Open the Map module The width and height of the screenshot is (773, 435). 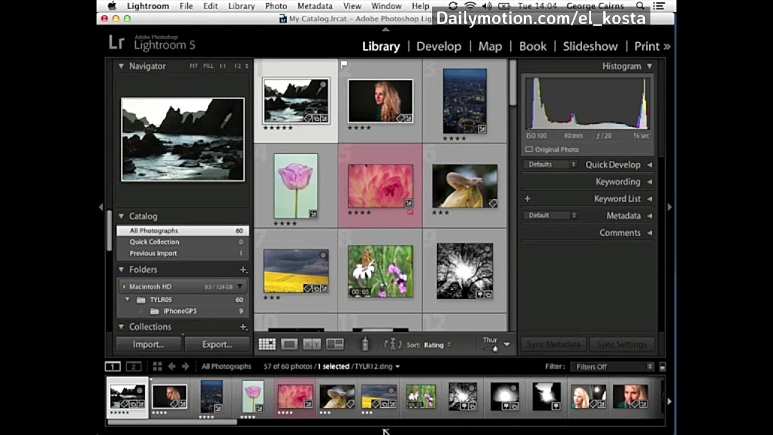coord(490,47)
